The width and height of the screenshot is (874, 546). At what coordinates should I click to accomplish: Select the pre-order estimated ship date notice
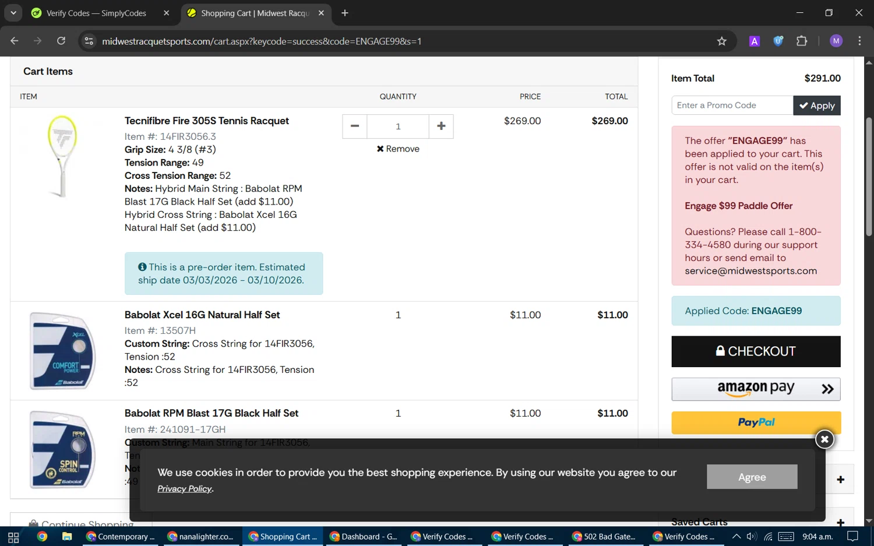[224, 273]
